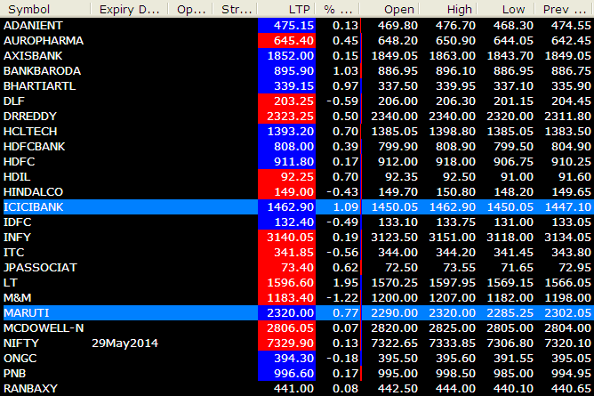
Task: Click ICICIBANK LTP 1462.90 cell
Action: tap(286, 207)
